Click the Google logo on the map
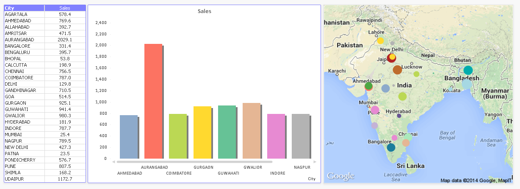The width and height of the screenshot is (520, 189). pos(341,176)
